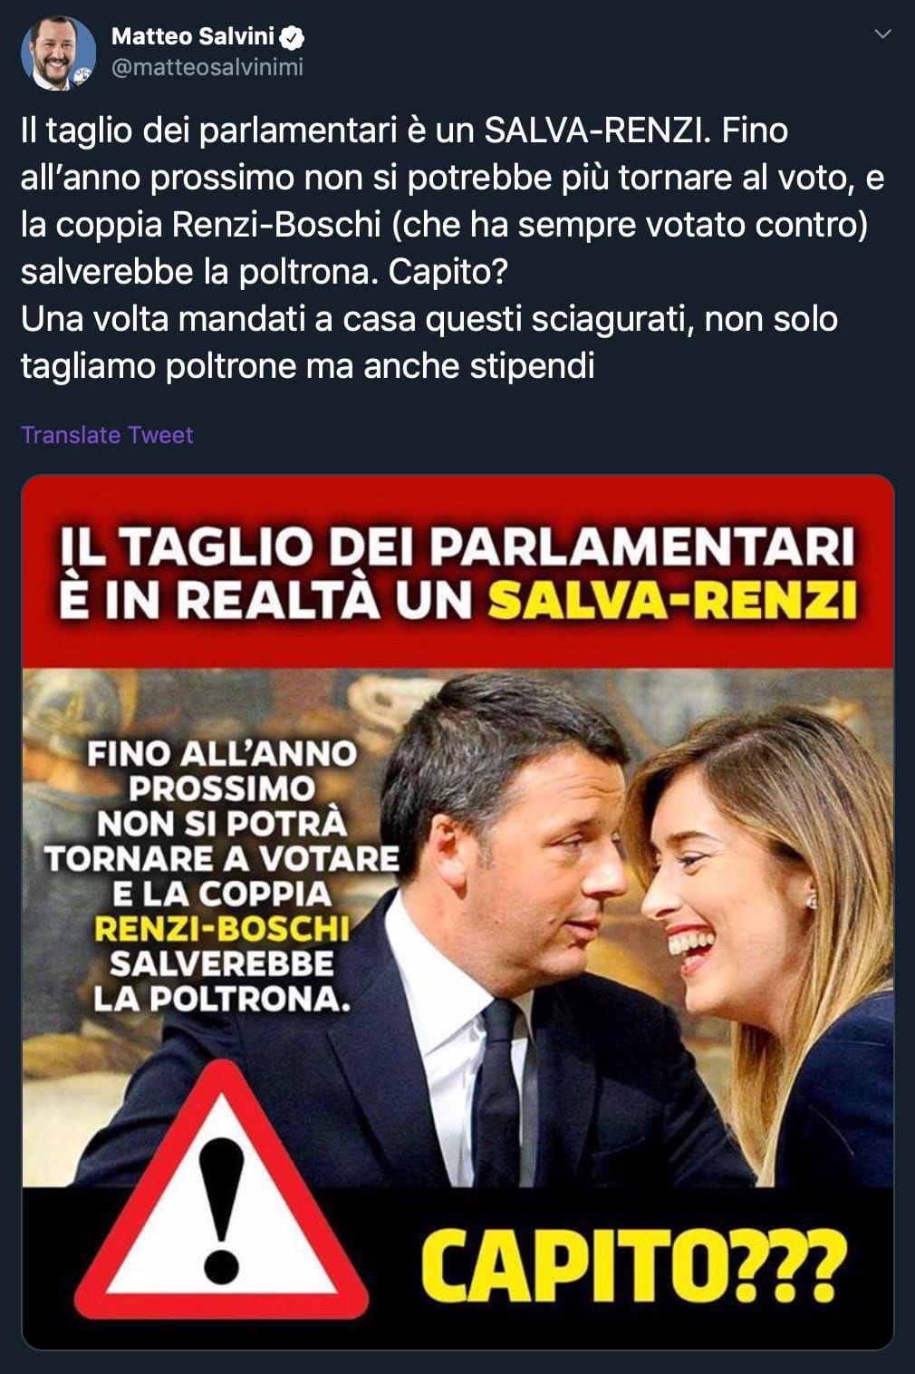Screen dimensions: 915x1374
Task: Click yellow SALVA-RENZI text in the banner
Action: pos(673,600)
